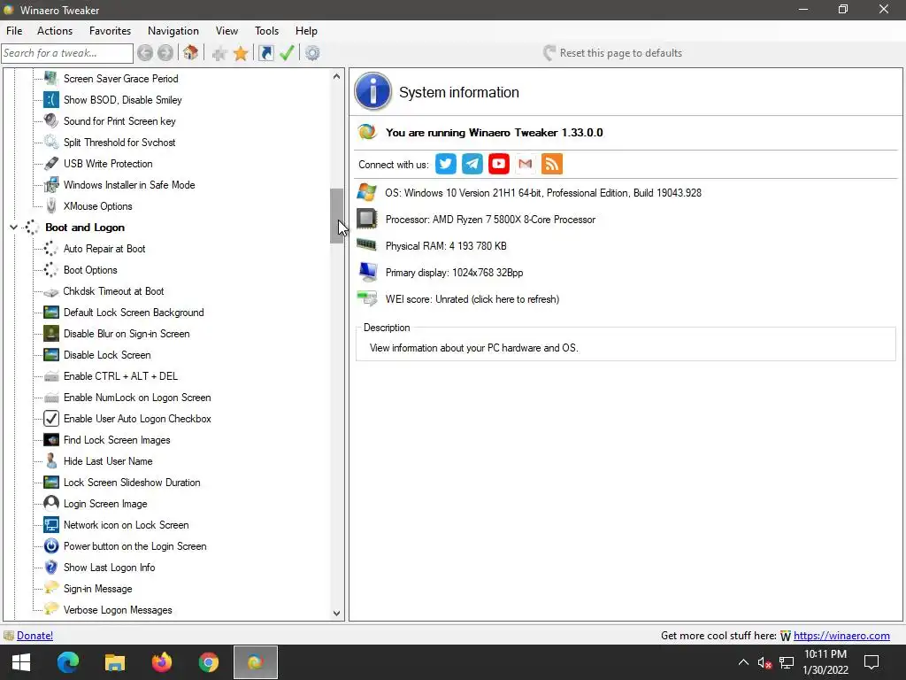Click the green checkmark toolbar icon
This screenshot has height=680, width=906.
tap(287, 53)
